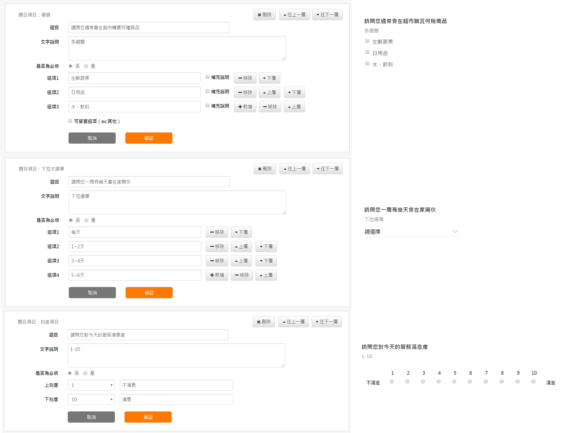Click 新增 to add option after 水、飲料
Viewport: 569px width, 433px height.
point(245,107)
